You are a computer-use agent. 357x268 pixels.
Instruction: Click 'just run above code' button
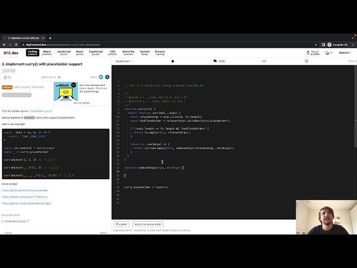point(148,224)
